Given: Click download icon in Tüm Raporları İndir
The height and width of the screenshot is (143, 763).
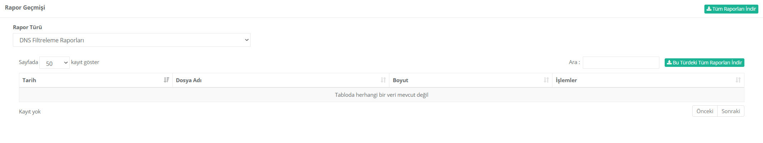Looking at the screenshot, I should [x=709, y=9].
